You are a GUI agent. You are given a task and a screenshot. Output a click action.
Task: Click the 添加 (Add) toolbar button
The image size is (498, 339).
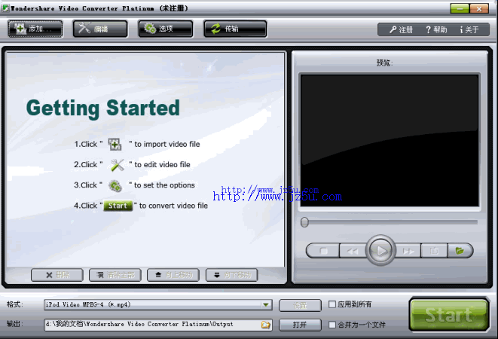[35, 29]
